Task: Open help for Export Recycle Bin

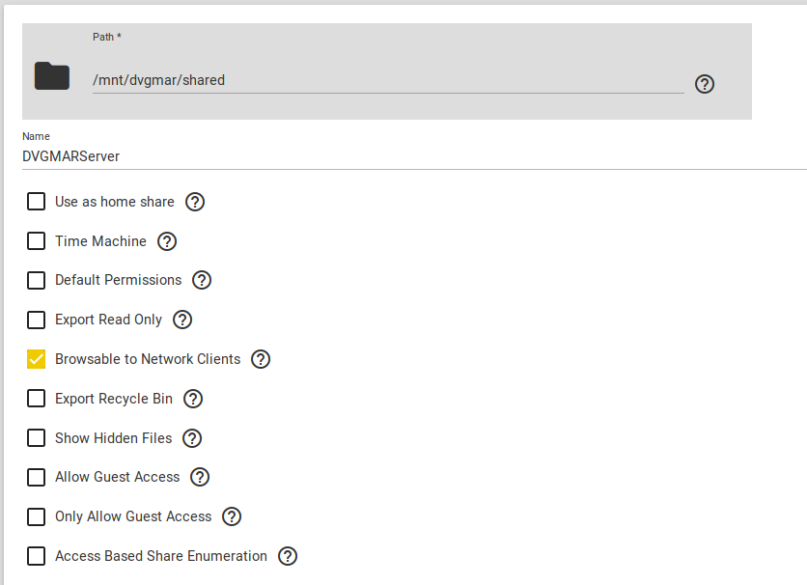Action: click(x=193, y=399)
